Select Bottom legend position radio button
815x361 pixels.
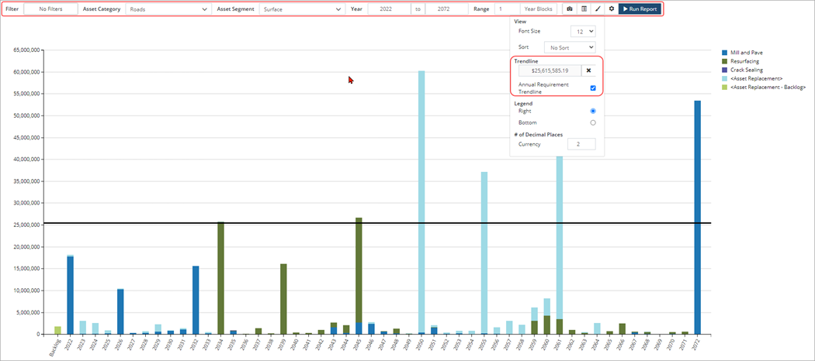tap(593, 122)
